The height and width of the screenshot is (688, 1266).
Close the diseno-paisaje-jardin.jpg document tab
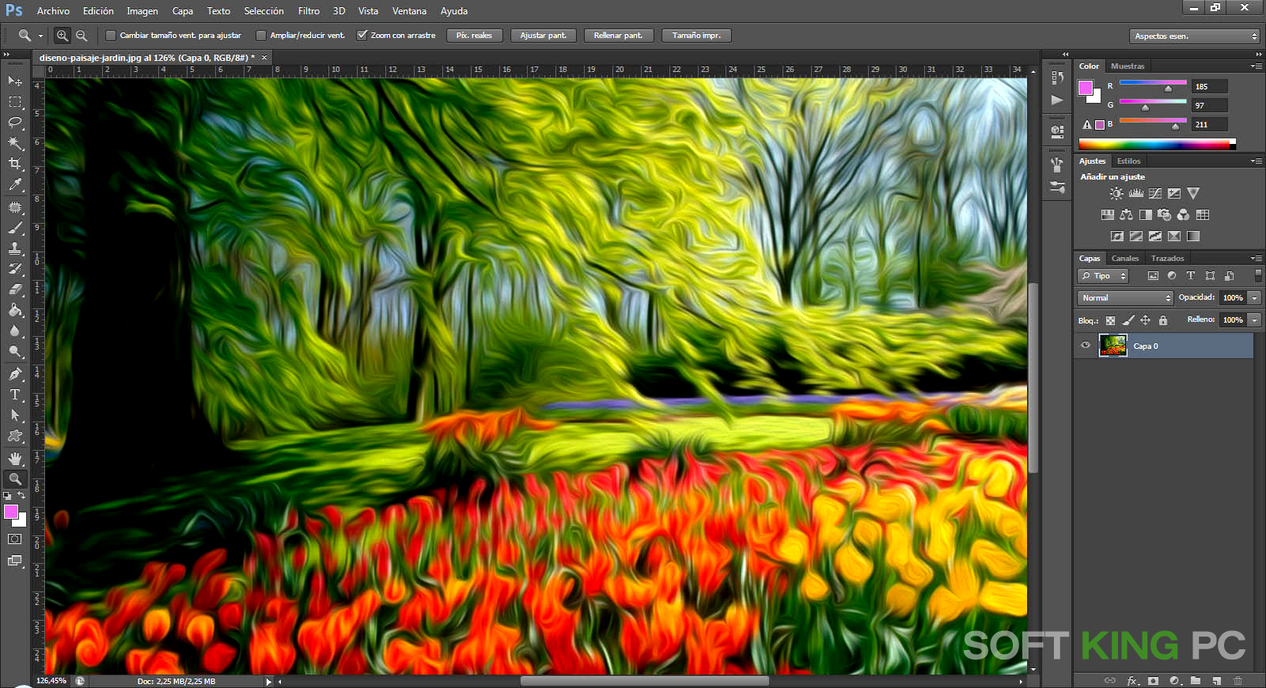(x=264, y=58)
